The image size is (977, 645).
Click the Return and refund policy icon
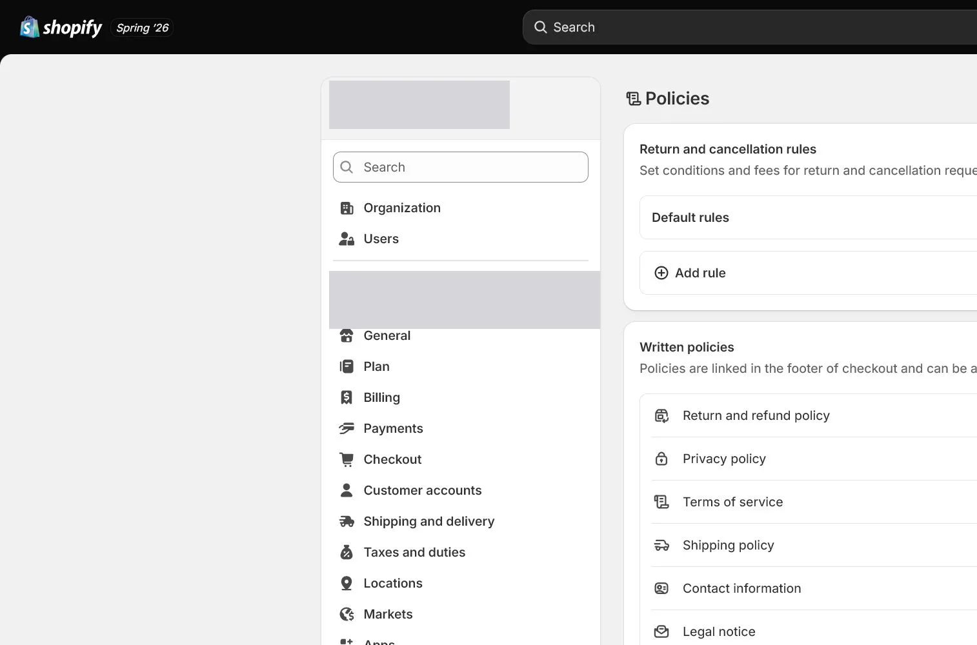click(661, 416)
